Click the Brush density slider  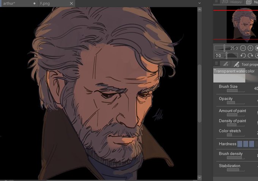(x=236, y=157)
